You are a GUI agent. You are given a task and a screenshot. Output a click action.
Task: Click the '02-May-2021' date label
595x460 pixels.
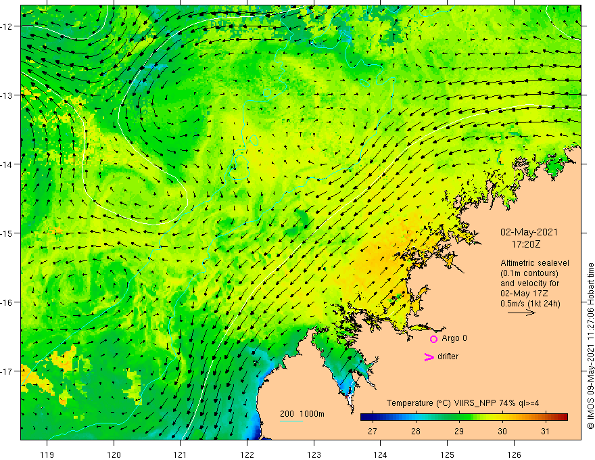click(529, 232)
